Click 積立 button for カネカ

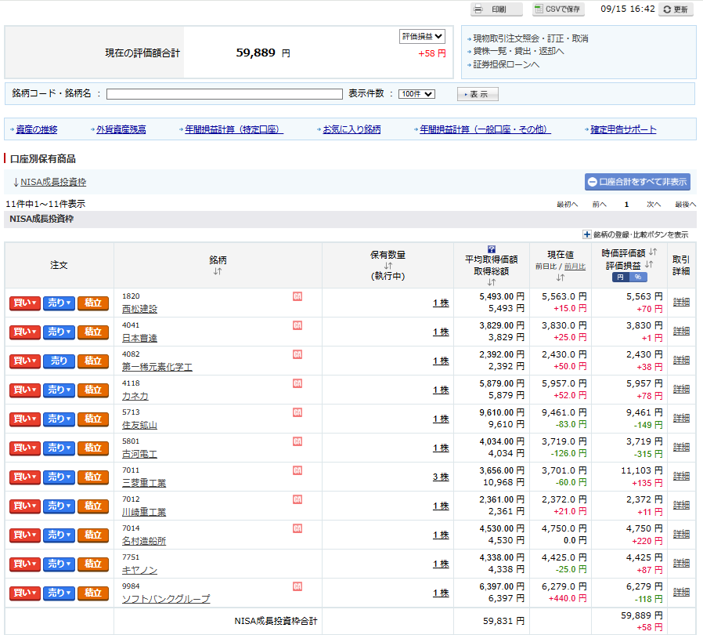93,390
